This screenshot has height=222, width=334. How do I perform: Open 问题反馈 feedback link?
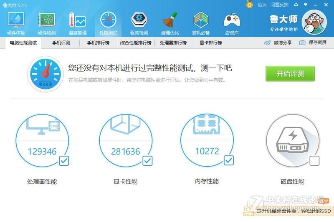[279, 5]
